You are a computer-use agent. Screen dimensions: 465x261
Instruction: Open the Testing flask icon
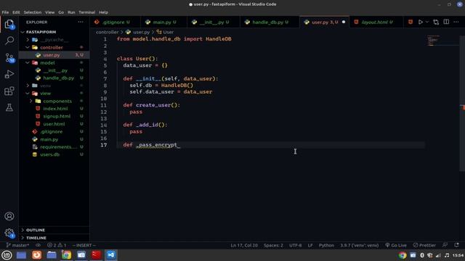9,107
